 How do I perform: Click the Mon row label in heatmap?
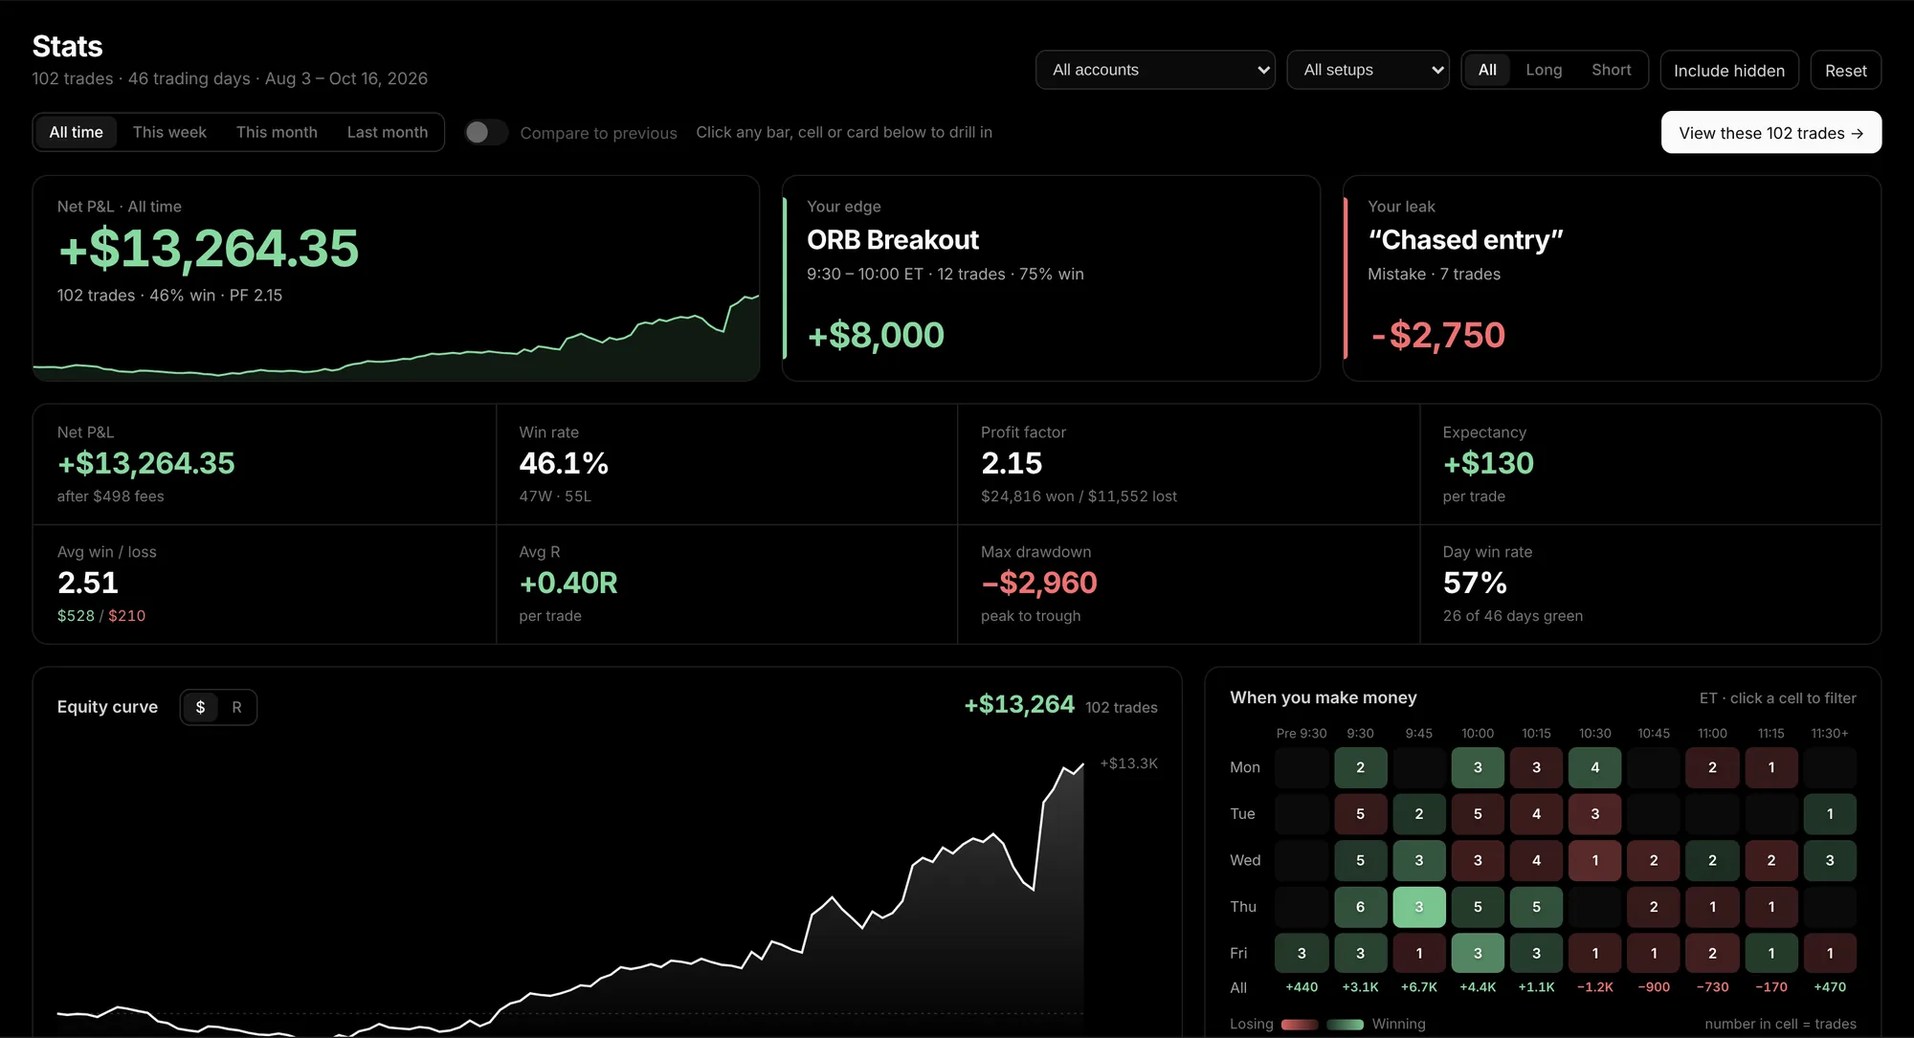1245,767
